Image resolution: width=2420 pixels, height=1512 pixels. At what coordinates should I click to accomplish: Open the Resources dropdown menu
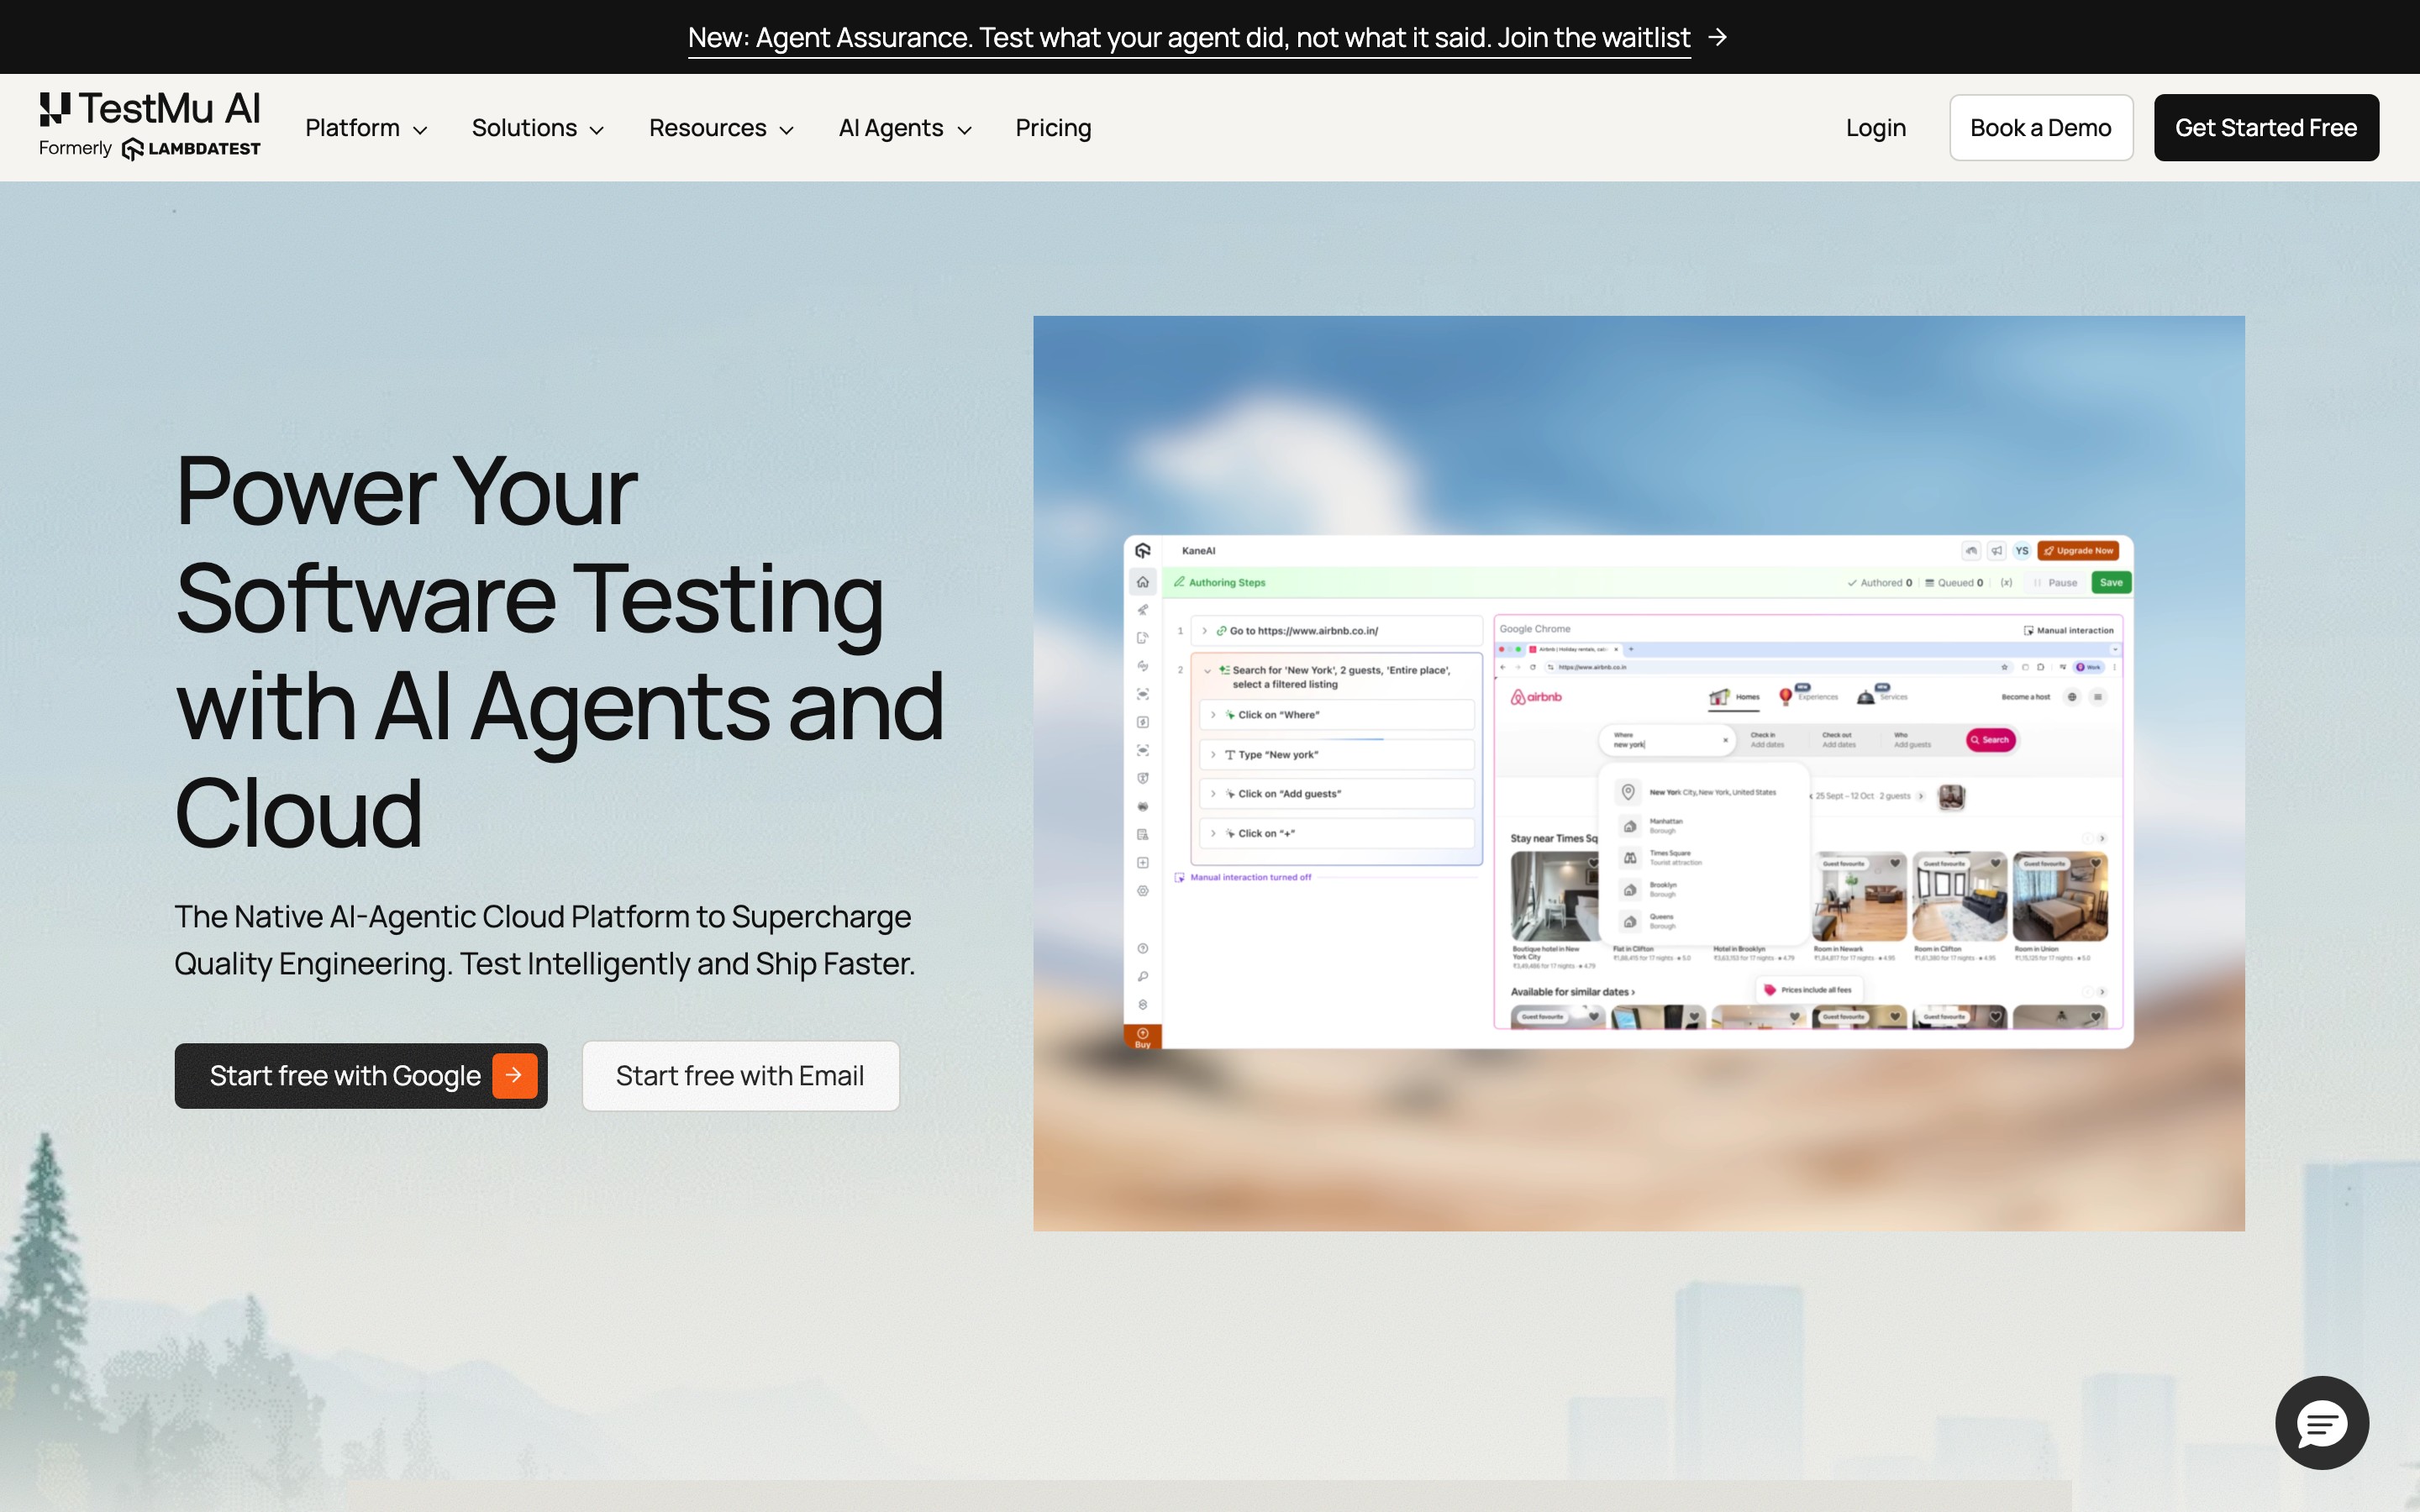point(721,128)
